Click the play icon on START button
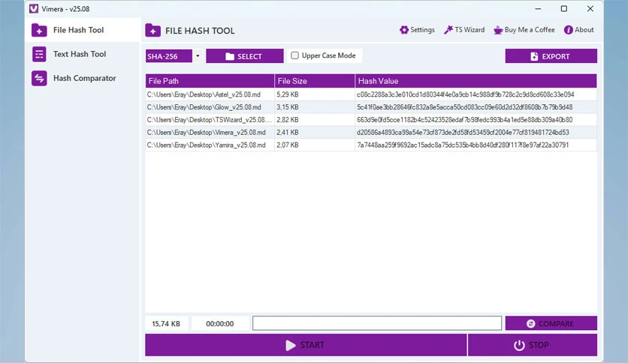This screenshot has width=628, height=363. click(291, 346)
